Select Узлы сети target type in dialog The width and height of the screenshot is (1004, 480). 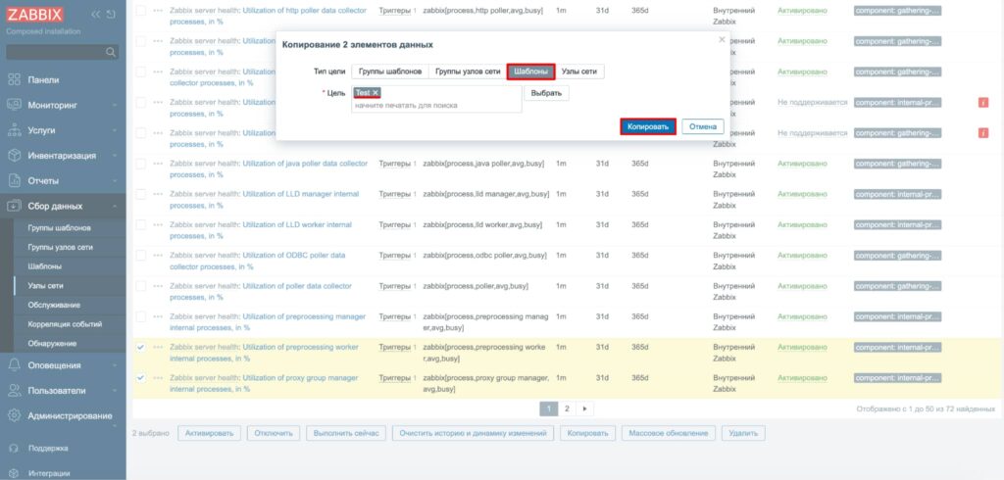578,72
